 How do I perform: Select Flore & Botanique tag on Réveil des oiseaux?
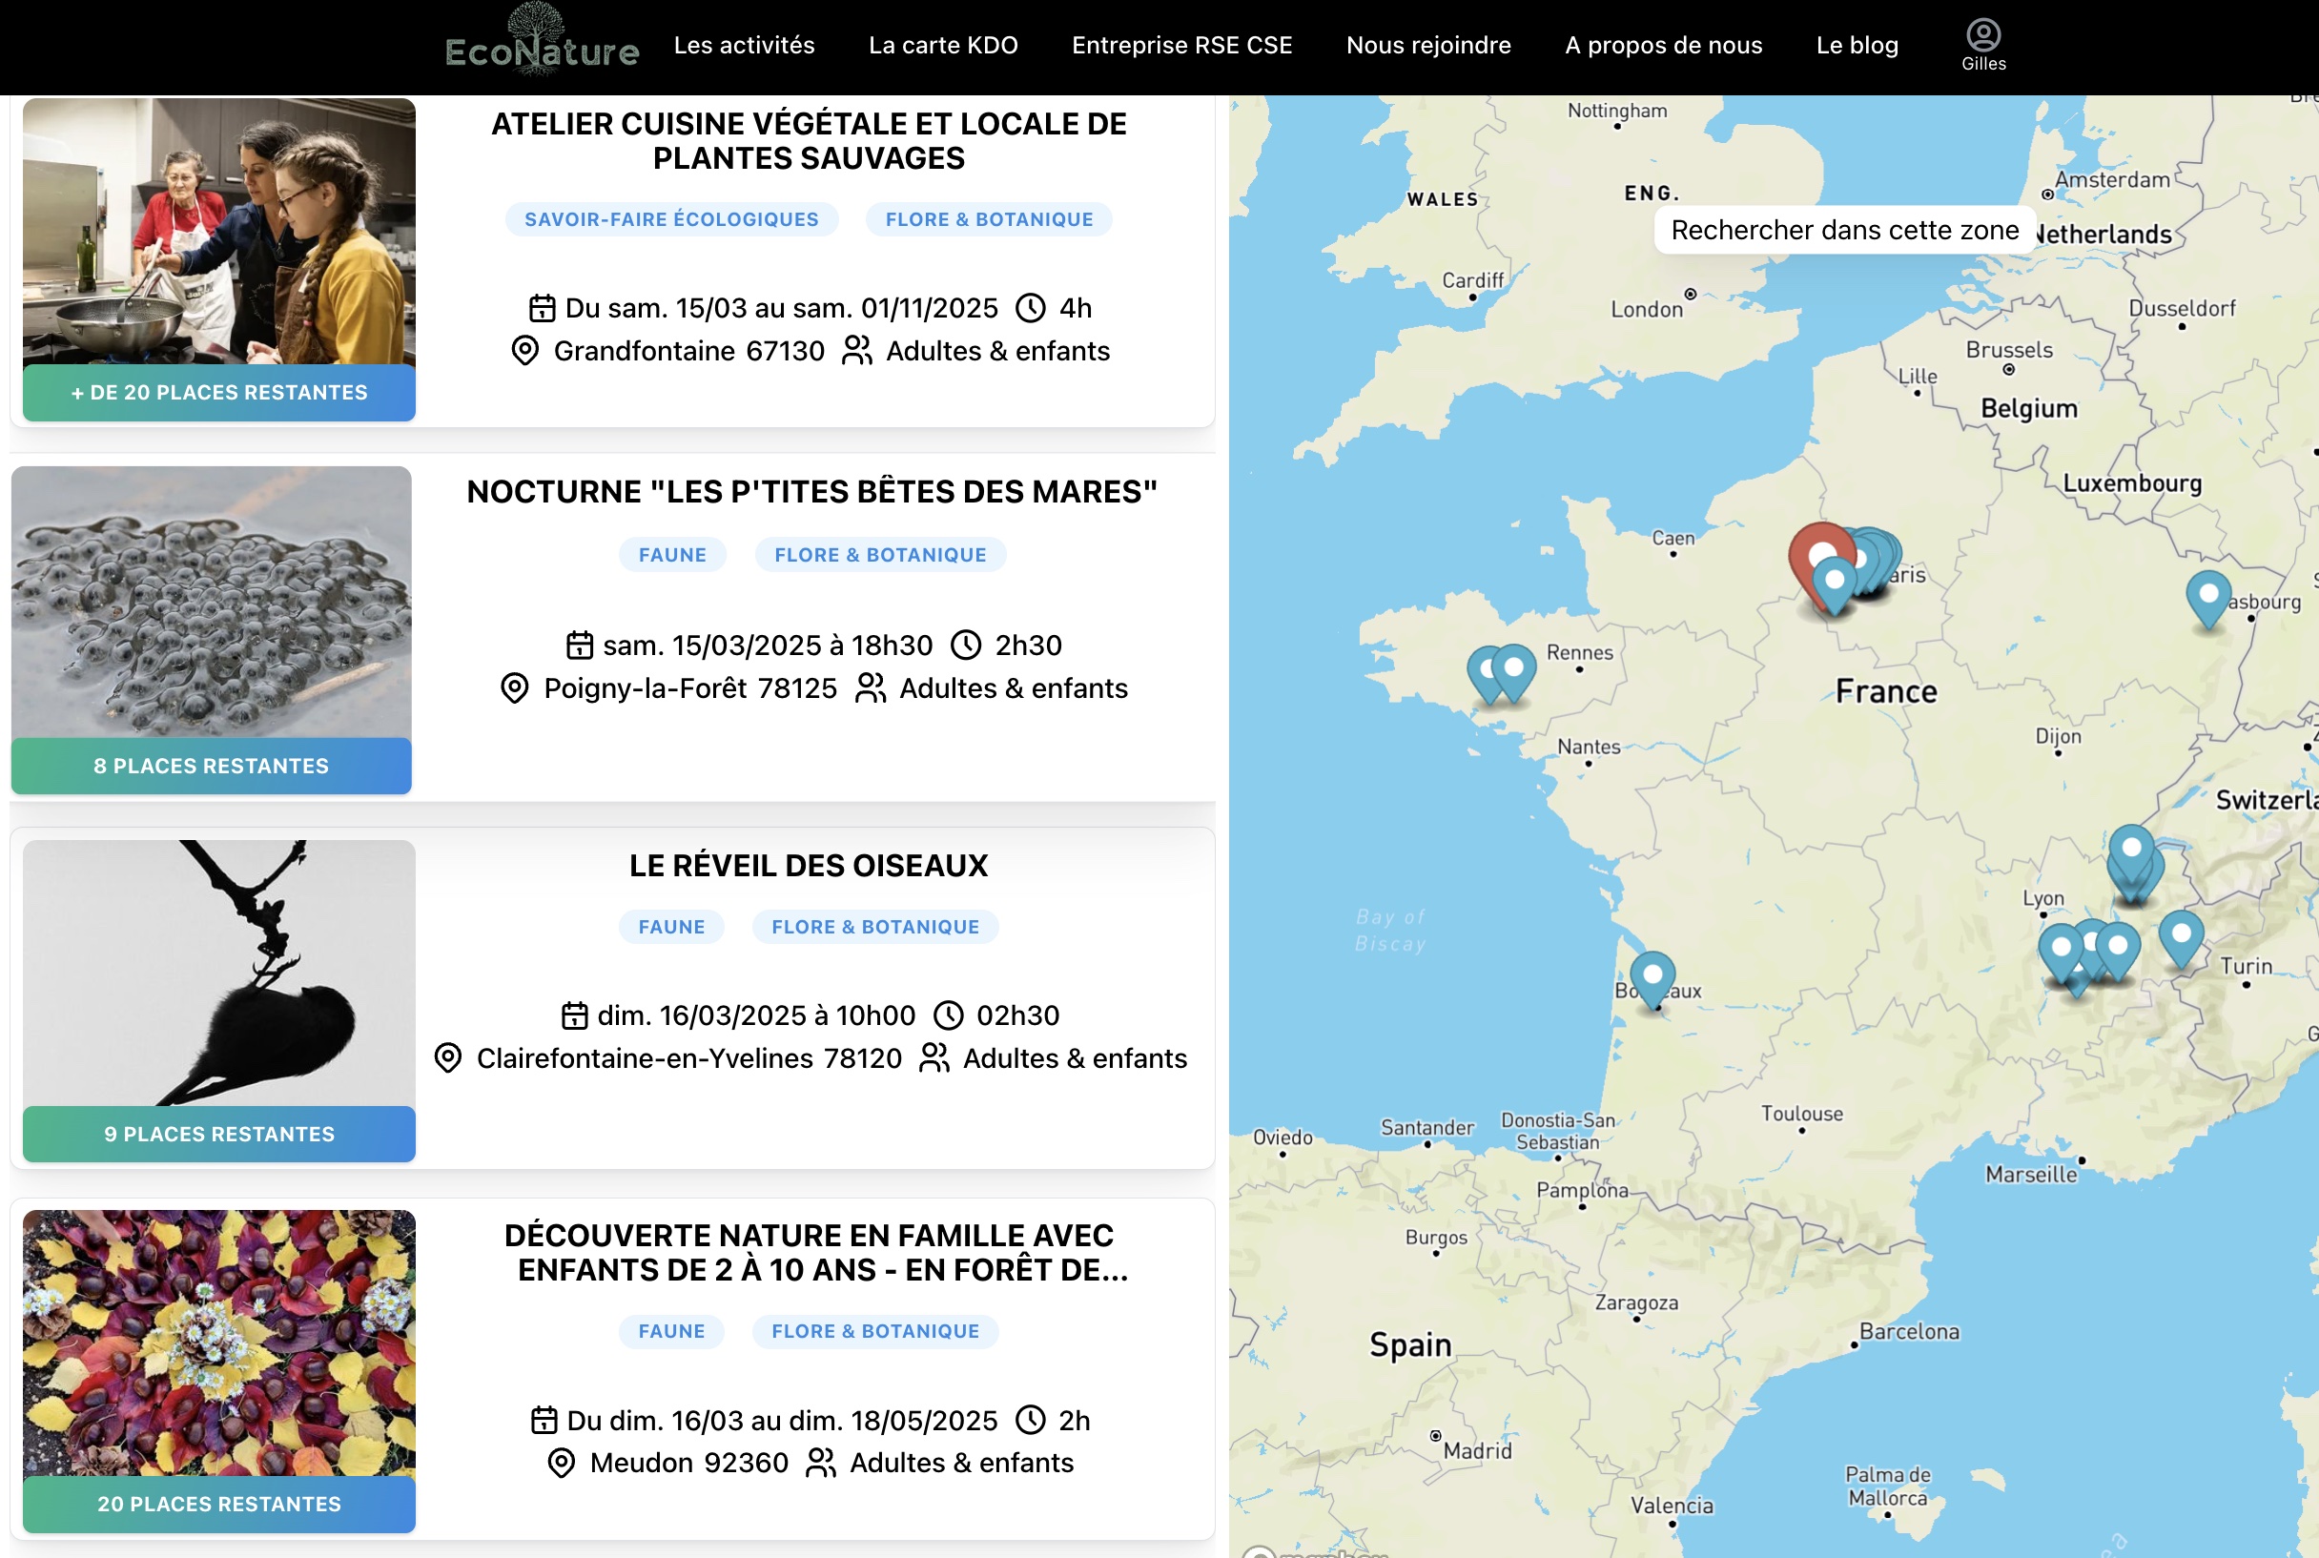875,927
